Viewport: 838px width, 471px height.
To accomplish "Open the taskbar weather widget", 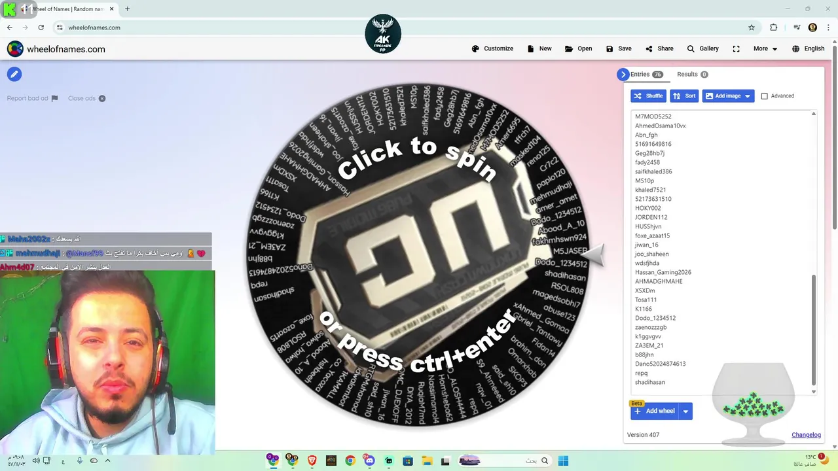I will tap(811, 461).
